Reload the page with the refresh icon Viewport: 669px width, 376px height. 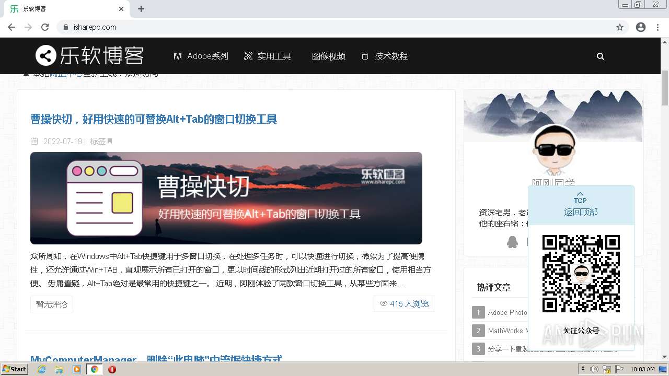pos(45,27)
